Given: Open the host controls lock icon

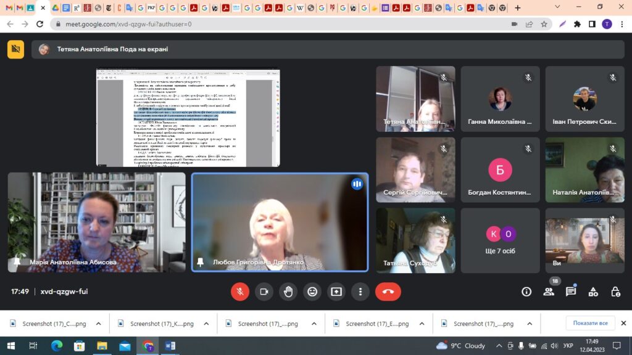Looking at the screenshot, I should tap(615, 292).
